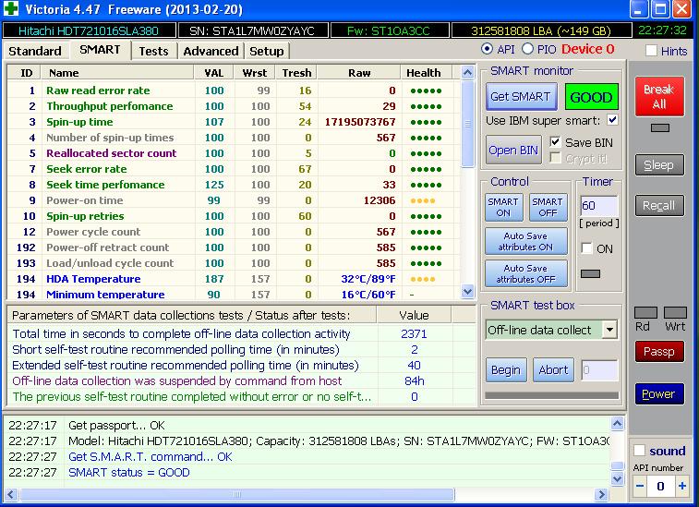Viewport: 699px width, 507px height.
Task: Click the Auto Save attributes ON button
Action: coord(526,241)
